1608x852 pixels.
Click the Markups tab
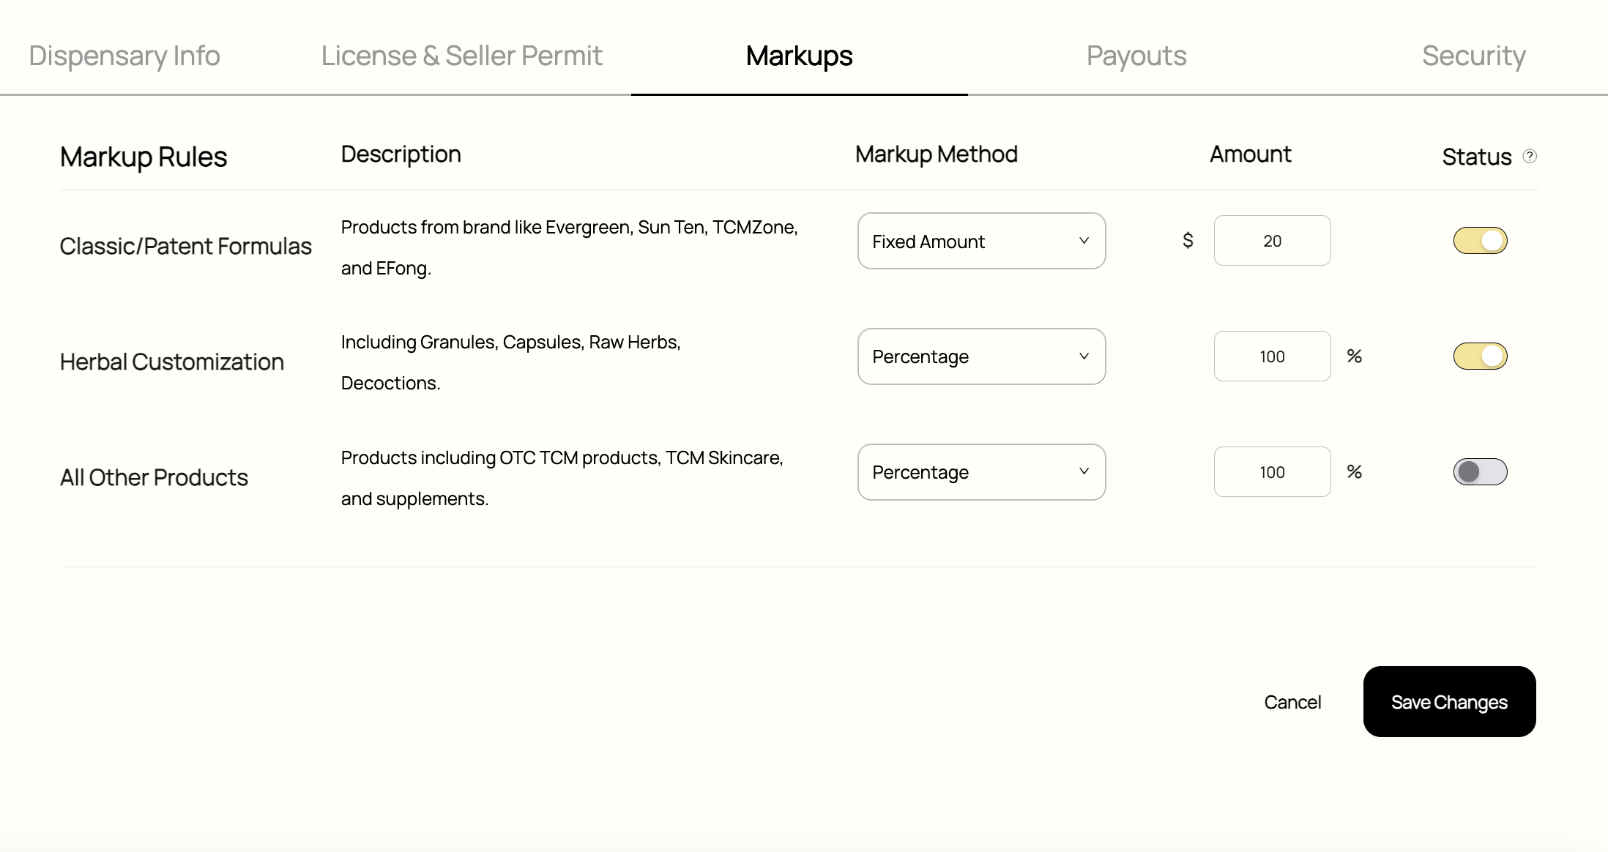click(x=799, y=56)
